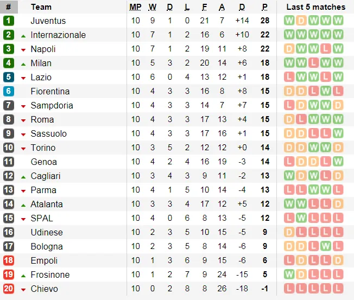Image resolution: width=354 pixels, height=300 pixels.
Task: Click the green up arrow beside Internazionale
Action: tap(23, 35)
